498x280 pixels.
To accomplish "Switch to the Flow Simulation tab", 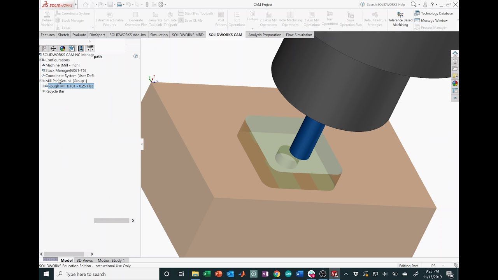I will [x=299, y=35].
